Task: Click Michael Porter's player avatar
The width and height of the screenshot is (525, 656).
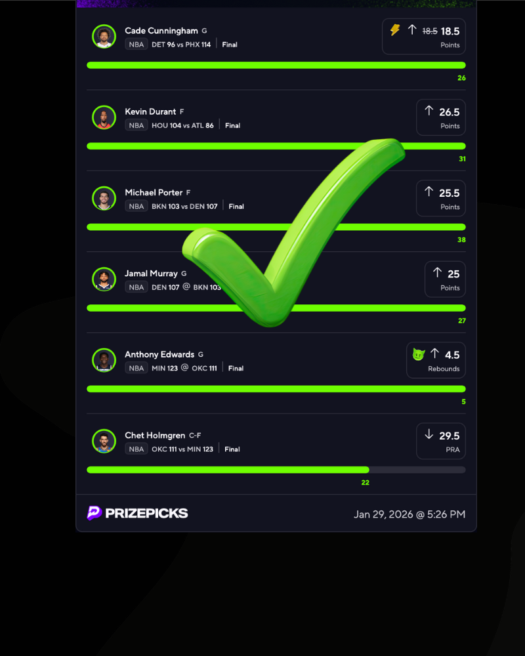Action: [x=104, y=198]
